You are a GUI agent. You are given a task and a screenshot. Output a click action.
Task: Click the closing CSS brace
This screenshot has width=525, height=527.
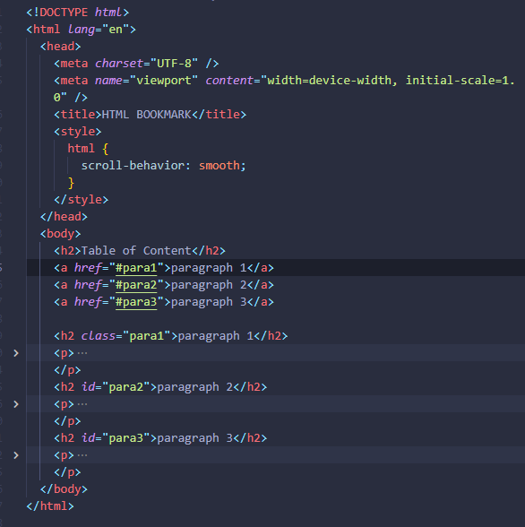tap(71, 183)
